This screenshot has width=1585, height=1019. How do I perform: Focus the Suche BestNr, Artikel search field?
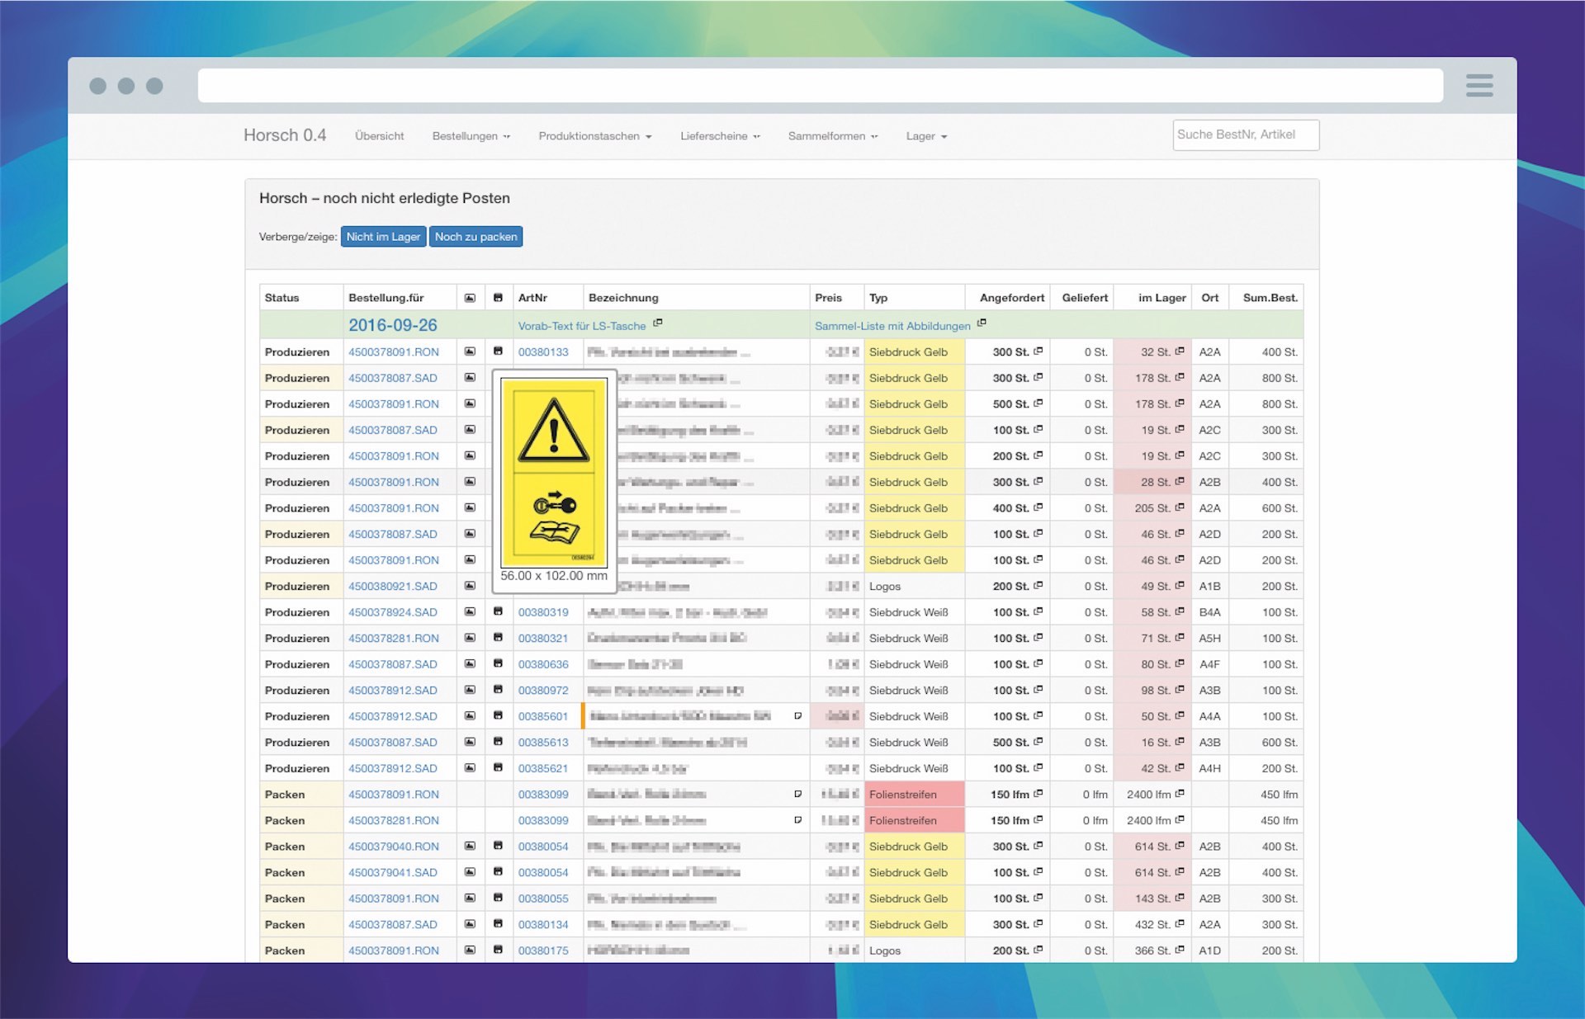[x=1245, y=135]
